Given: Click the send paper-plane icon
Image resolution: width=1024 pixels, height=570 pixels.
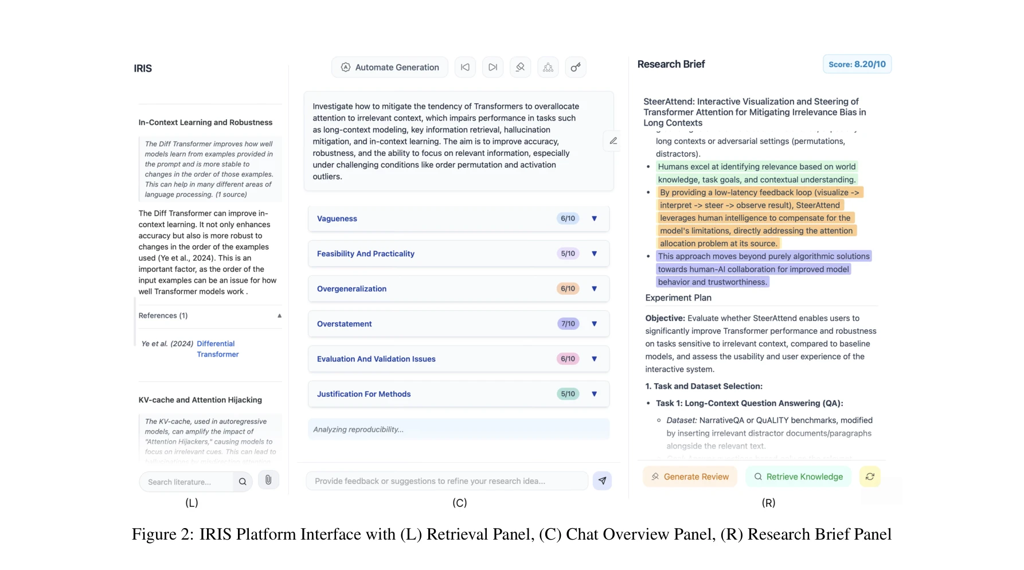Looking at the screenshot, I should point(602,481).
